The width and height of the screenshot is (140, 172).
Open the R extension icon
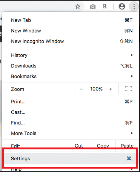pos(105,6)
